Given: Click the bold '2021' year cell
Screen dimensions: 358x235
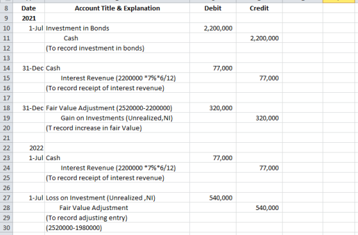Looking at the screenshot, I should [x=29, y=19].
